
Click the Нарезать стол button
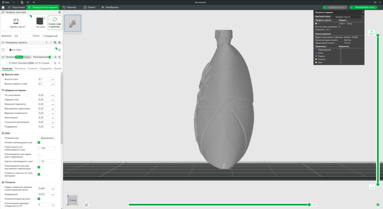336,7
